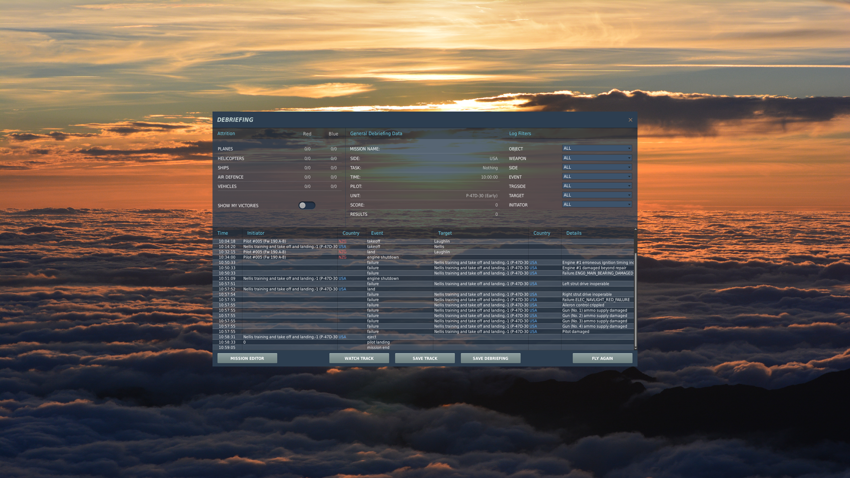Select the 10:59:05 mission end row
850x478 pixels.
coord(423,348)
